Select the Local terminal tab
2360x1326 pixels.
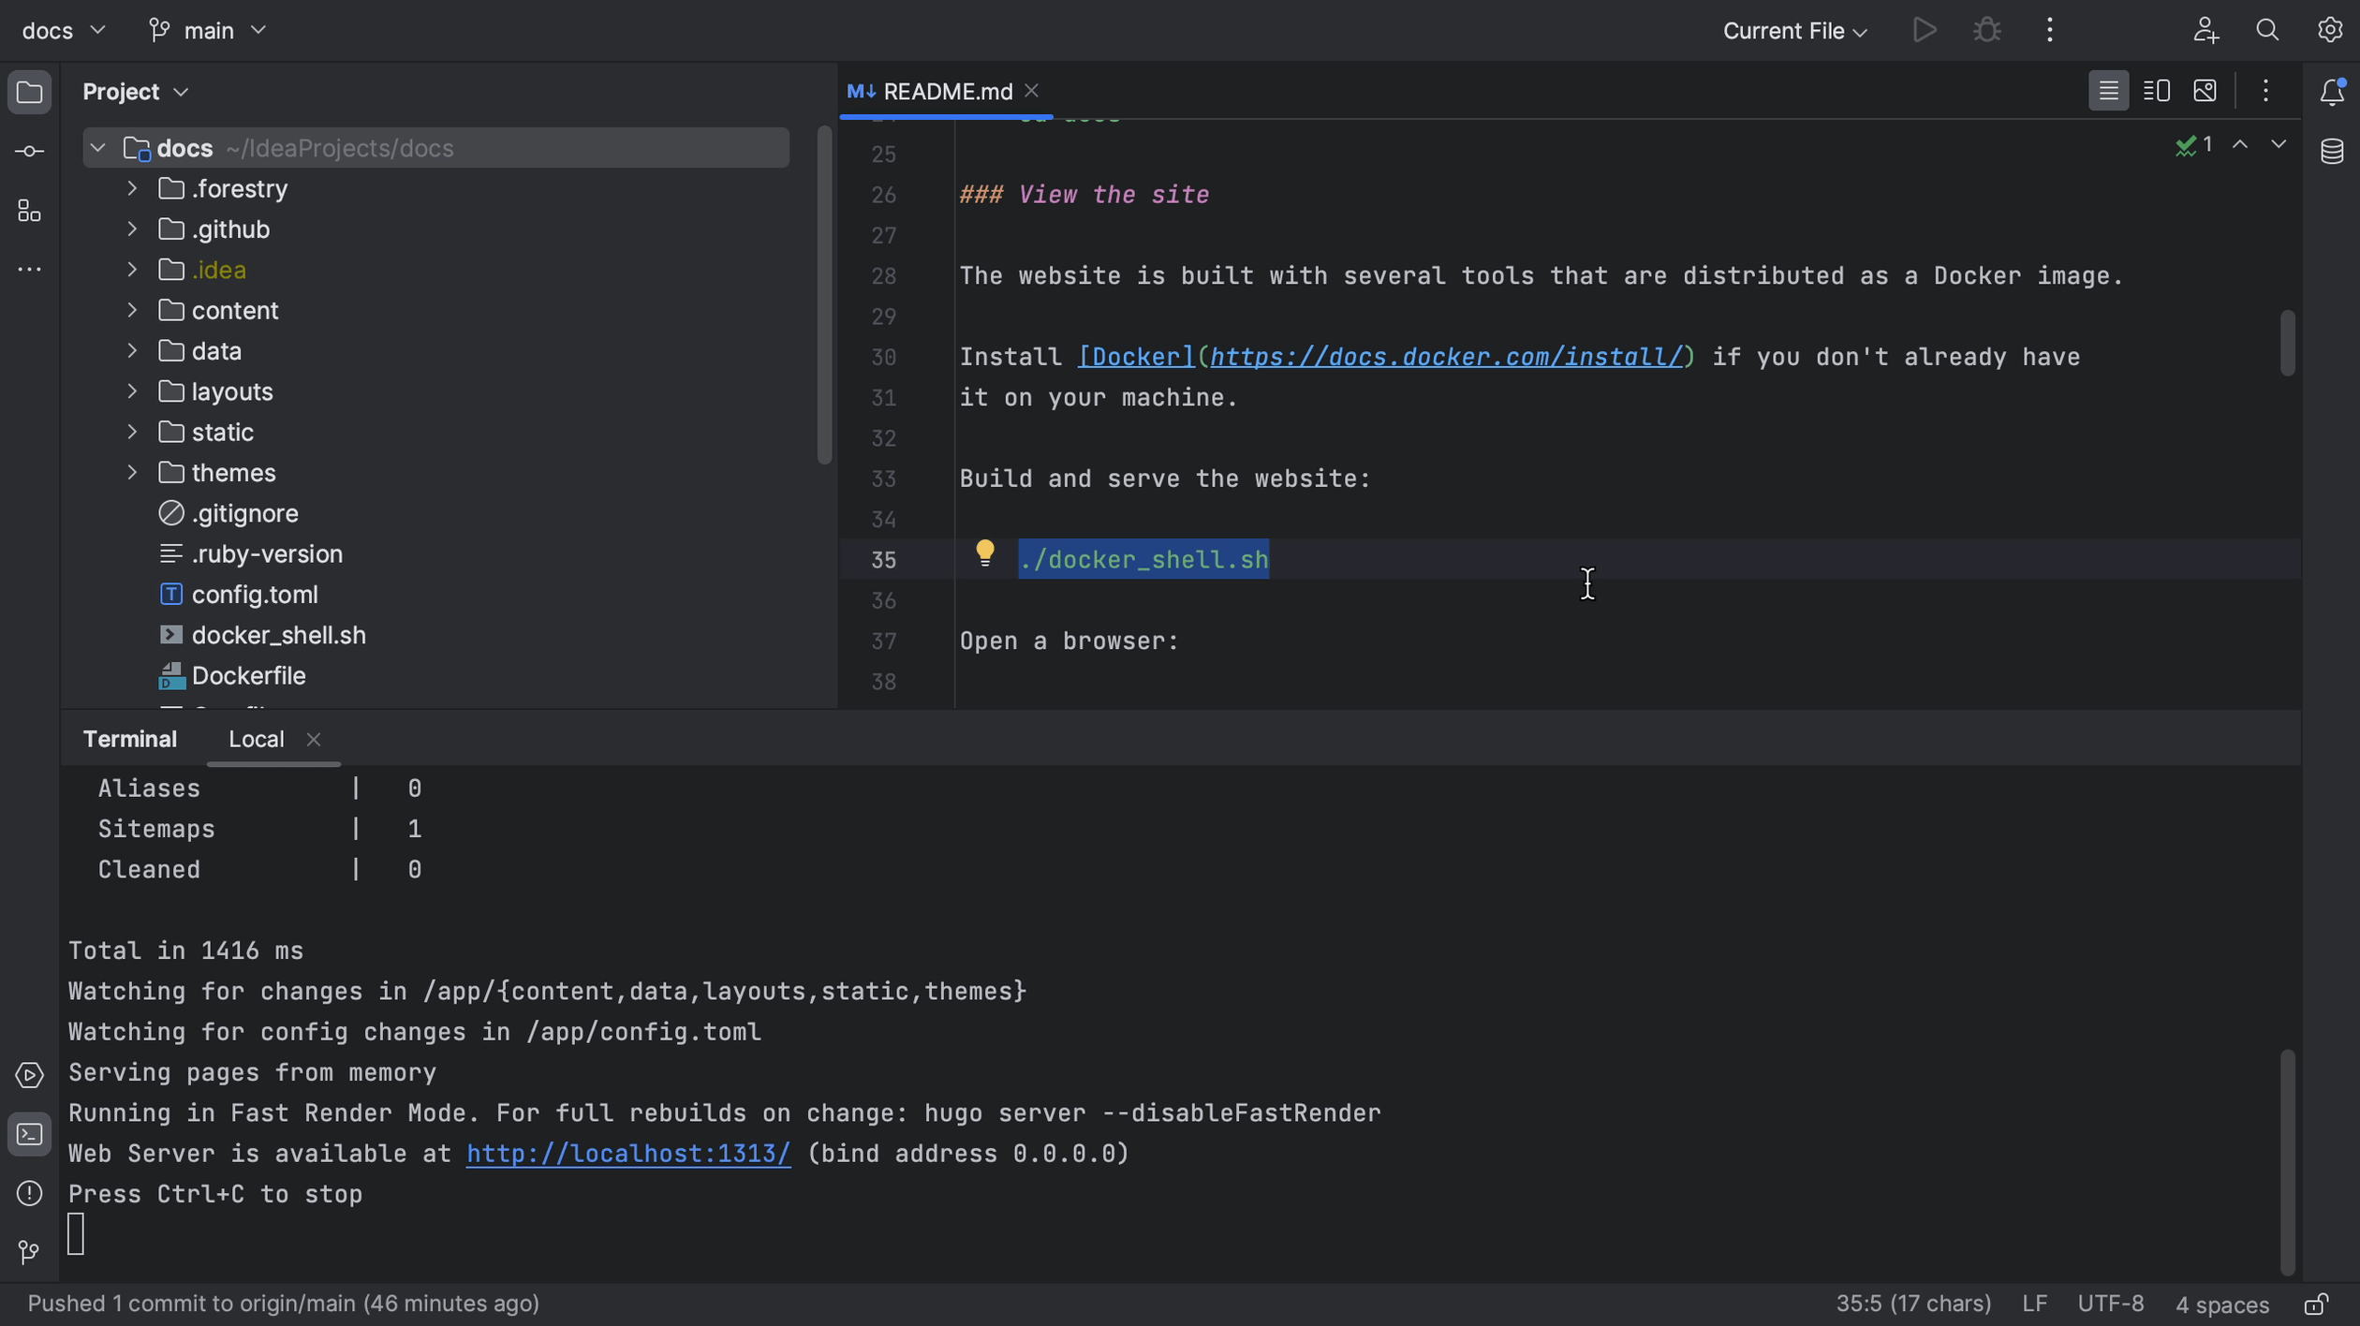[256, 739]
